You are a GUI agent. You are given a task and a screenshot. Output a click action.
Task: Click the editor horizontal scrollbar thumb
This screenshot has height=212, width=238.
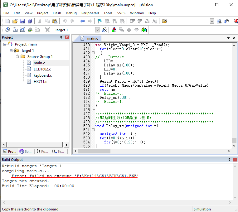point(94,151)
